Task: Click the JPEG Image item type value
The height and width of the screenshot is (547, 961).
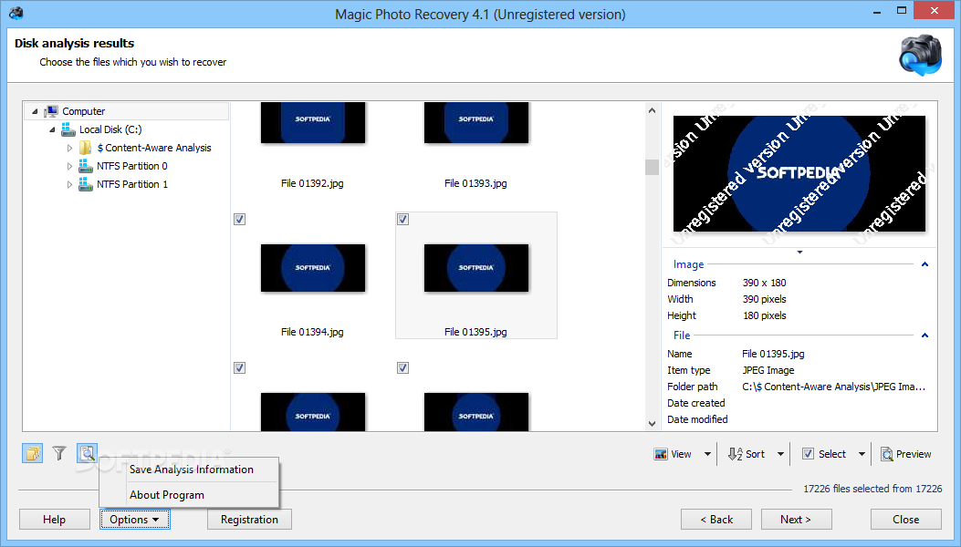Action: [768, 370]
